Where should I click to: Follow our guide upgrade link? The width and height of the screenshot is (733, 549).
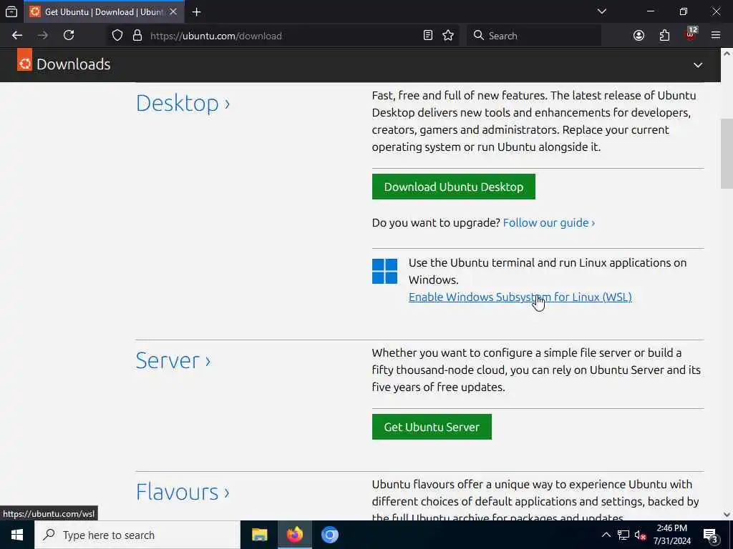(549, 223)
